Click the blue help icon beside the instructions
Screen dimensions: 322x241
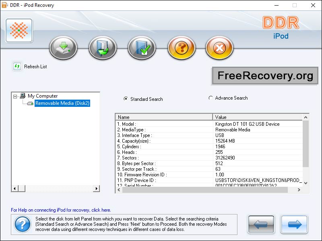(22, 225)
